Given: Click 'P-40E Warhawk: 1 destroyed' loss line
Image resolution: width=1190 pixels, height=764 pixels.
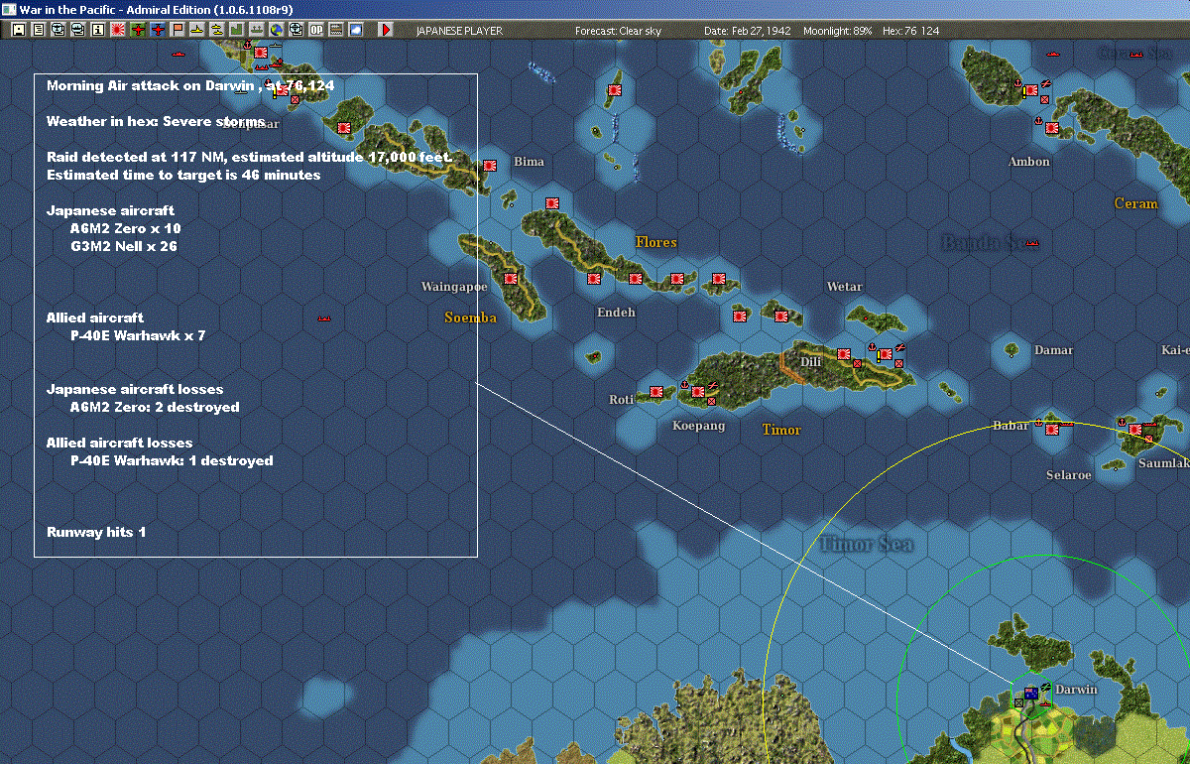Looking at the screenshot, I should [x=171, y=460].
